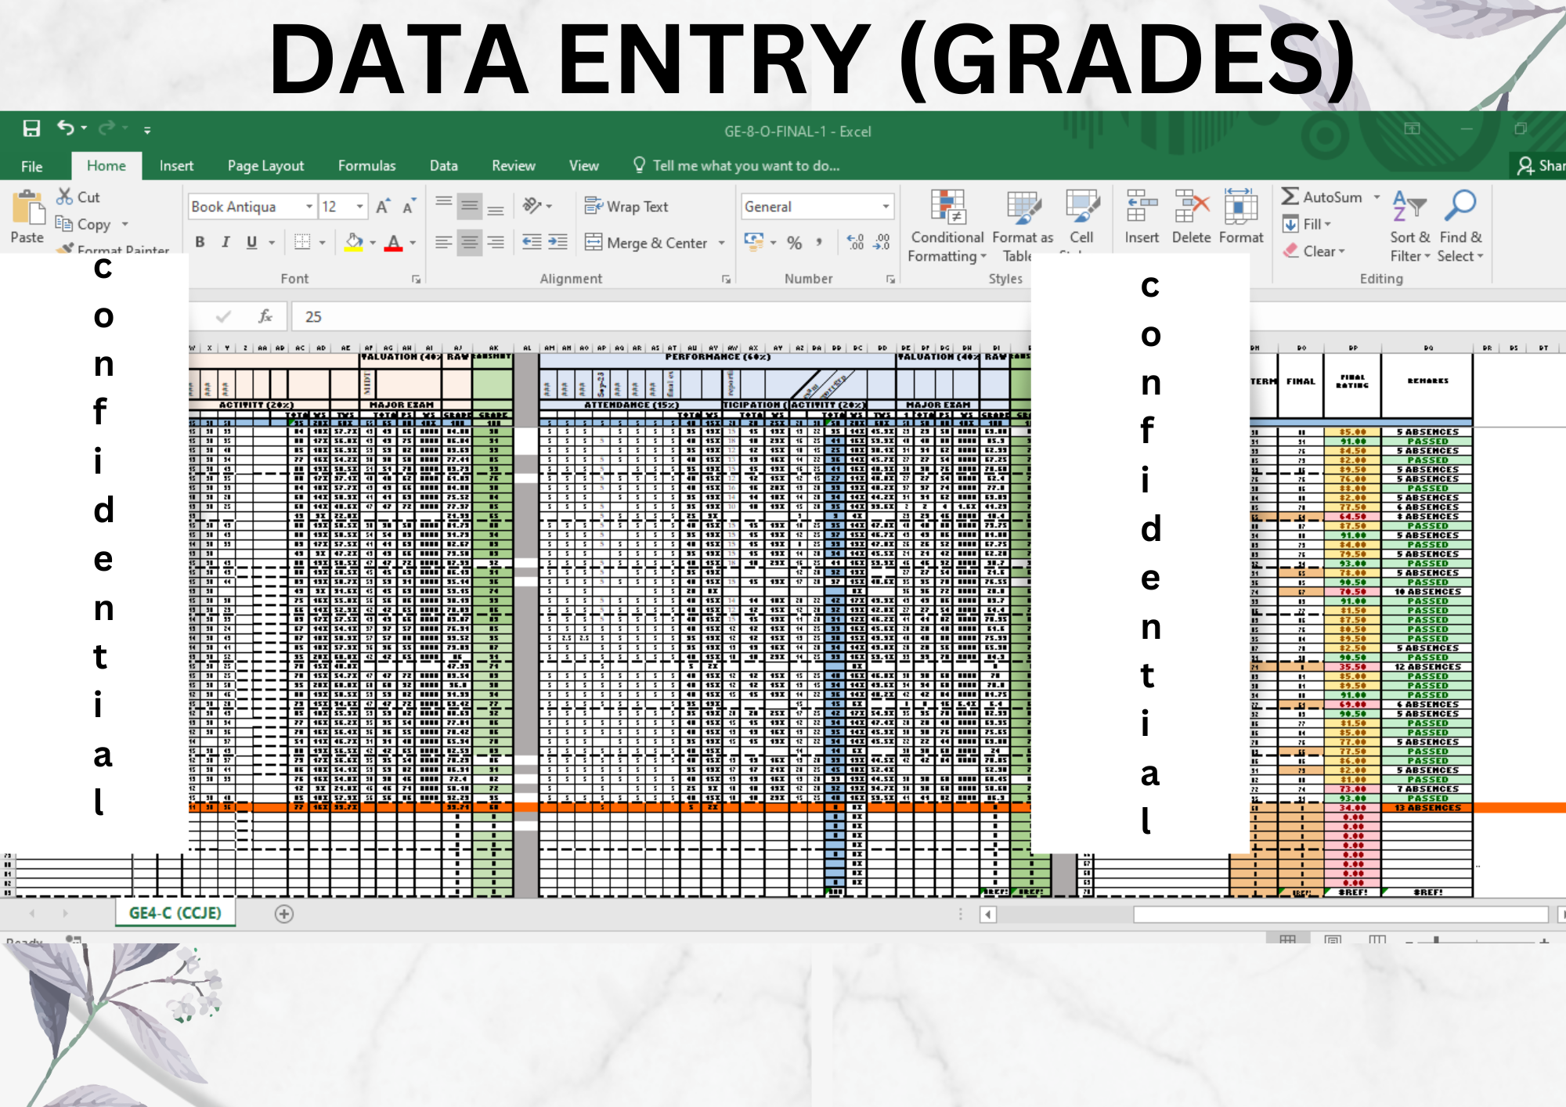The width and height of the screenshot is (1566, 1107).
Task: Toggle center horizontal alignment
Action: click(x=469, y=243)
